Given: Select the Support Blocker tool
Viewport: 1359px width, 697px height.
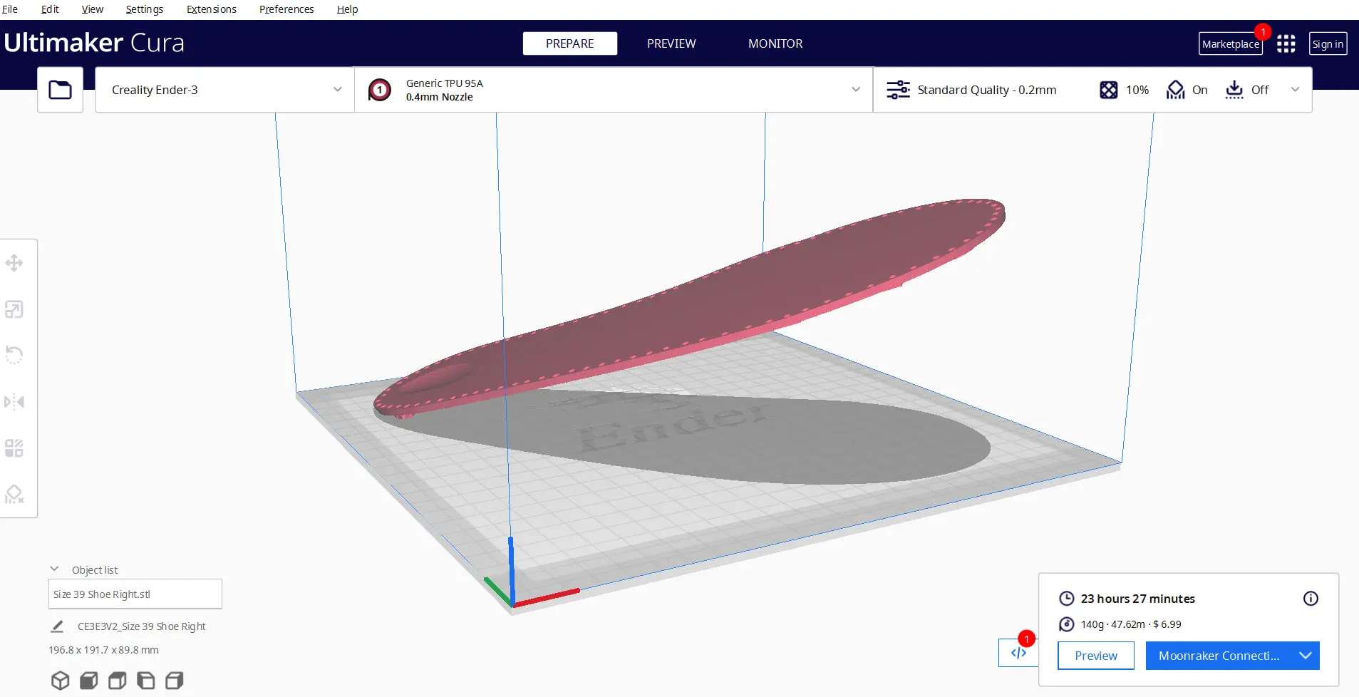Looking at the screenshot, I should click(14, 494).
